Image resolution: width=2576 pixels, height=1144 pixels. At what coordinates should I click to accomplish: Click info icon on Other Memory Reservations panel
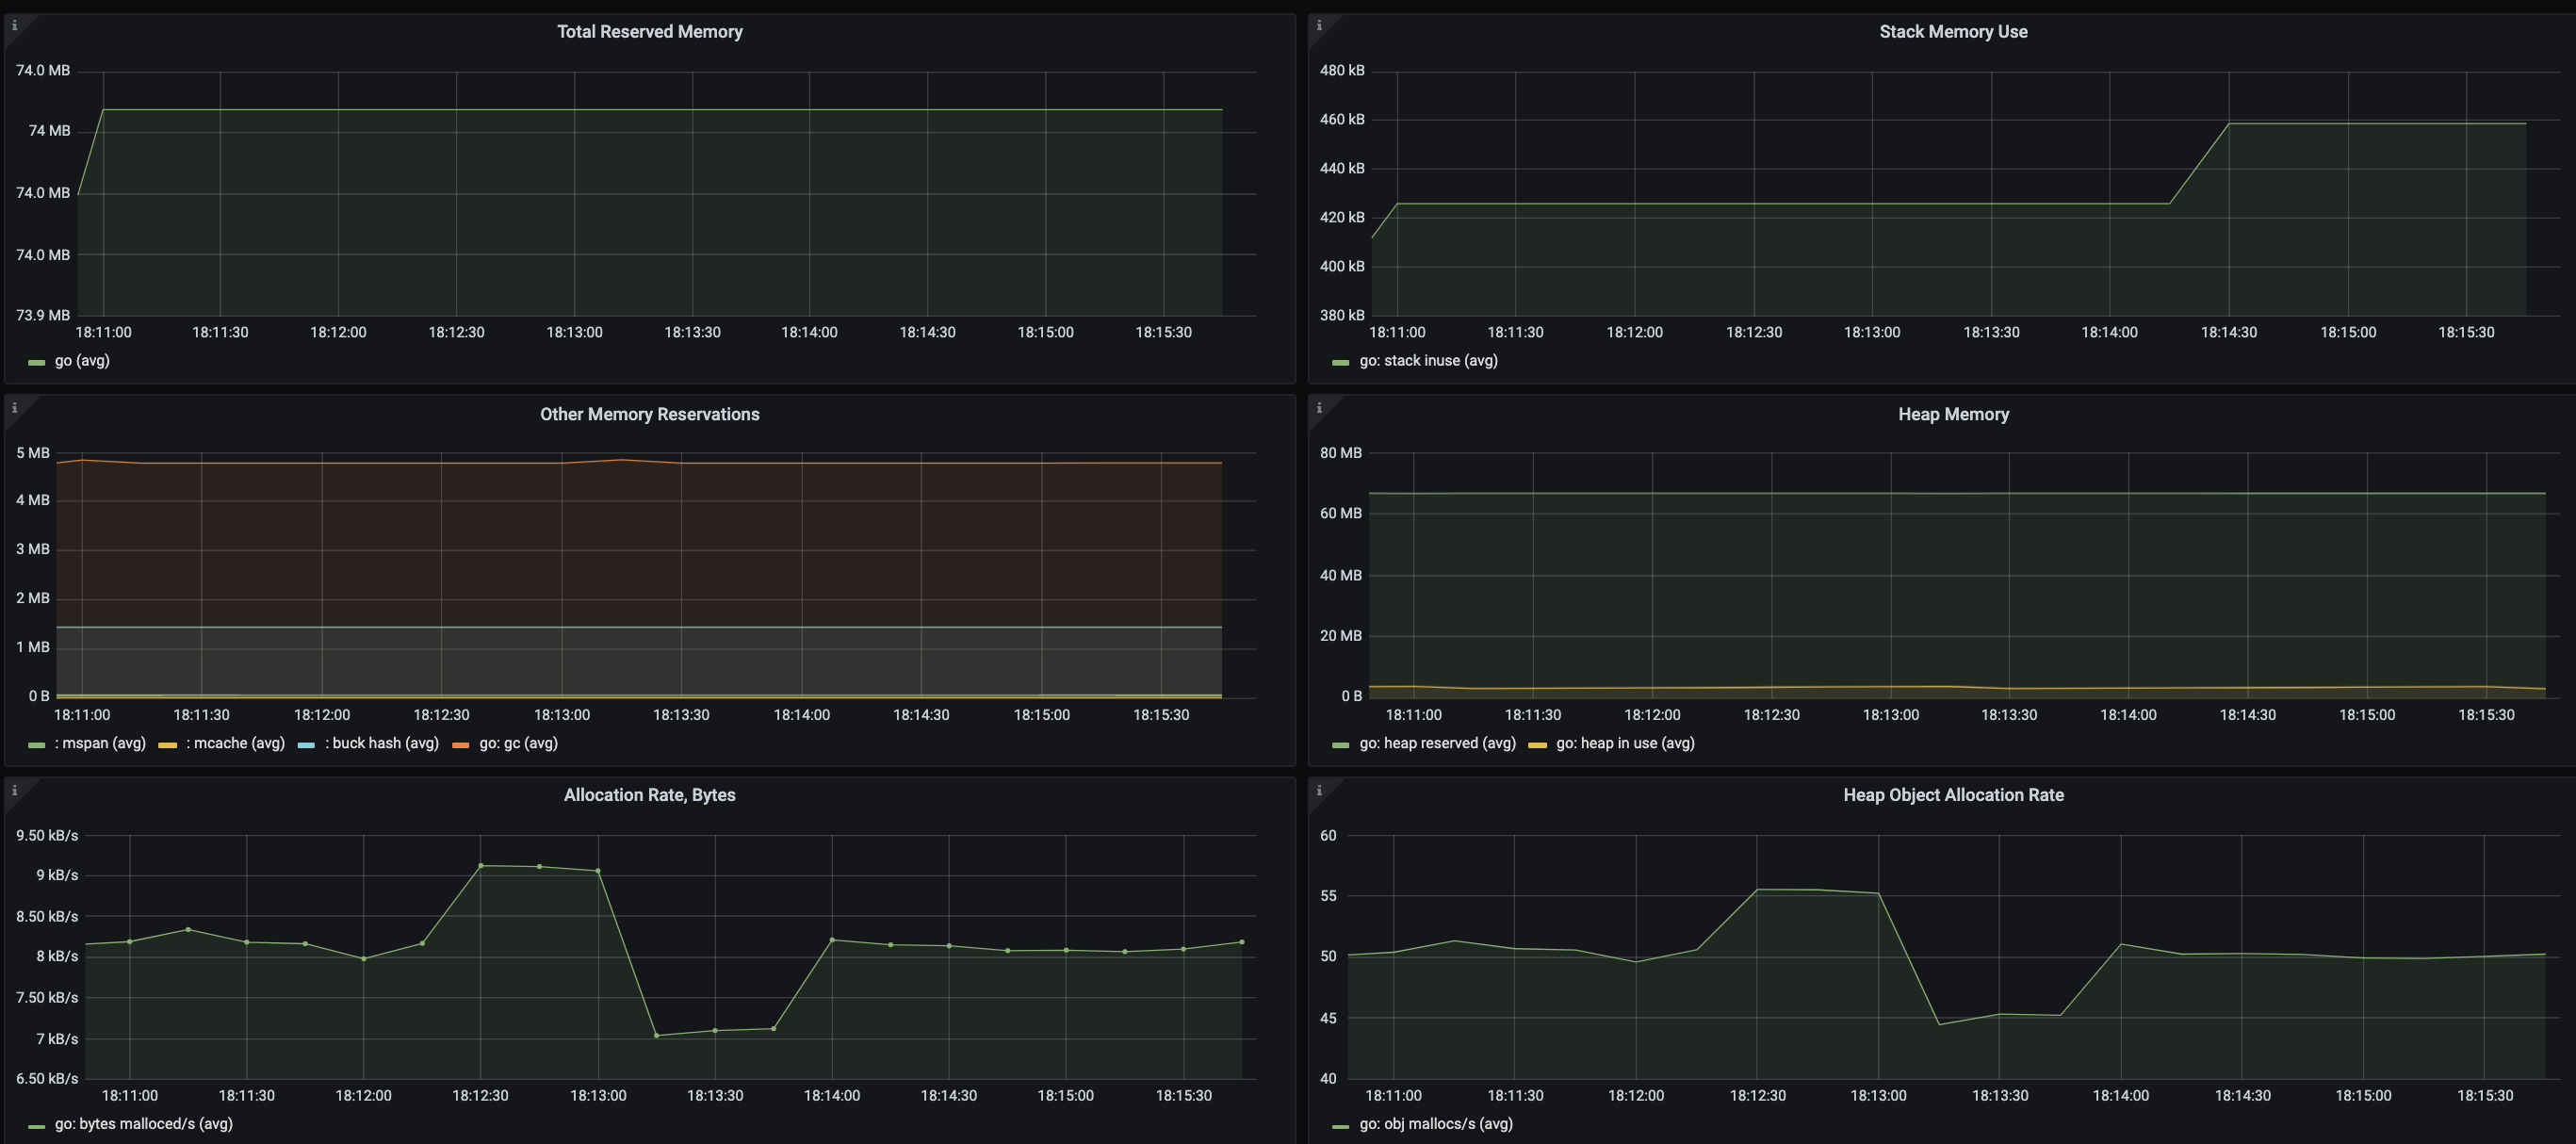(x=14, y=408)
